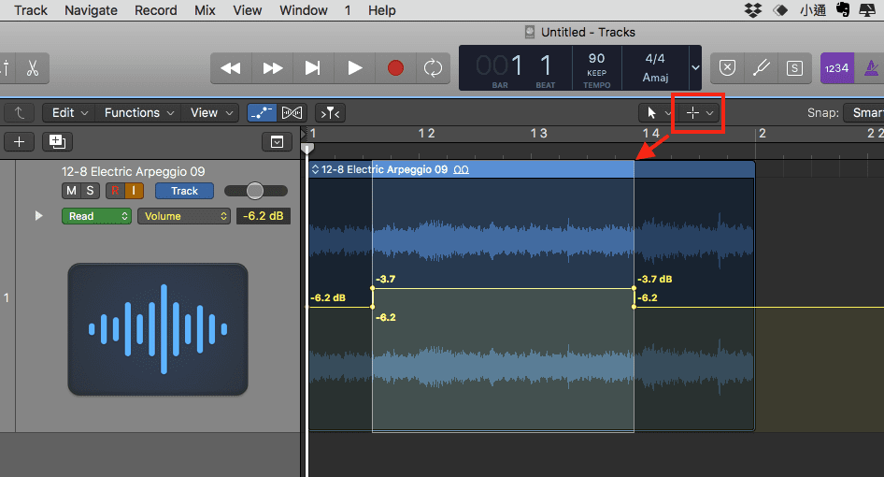Start recording with the red Record button
The height and width of the screenshot is (477, 884).
tap(396, 68)
